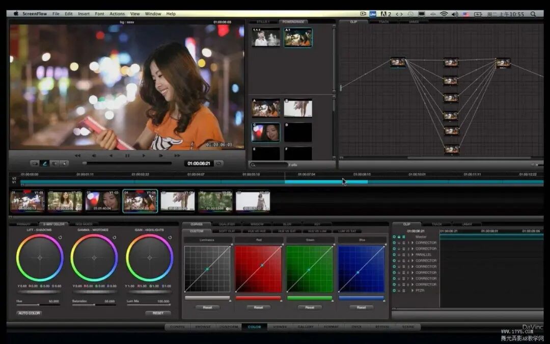Screen dimensions: 550x344
Task: Click Reset under the Red curve
Action: pyautogui.click(x=258, y=307)
